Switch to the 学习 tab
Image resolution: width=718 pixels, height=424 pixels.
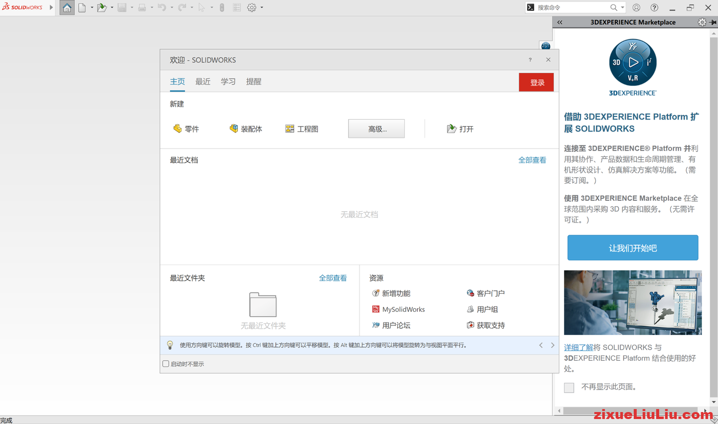point(228,81)
